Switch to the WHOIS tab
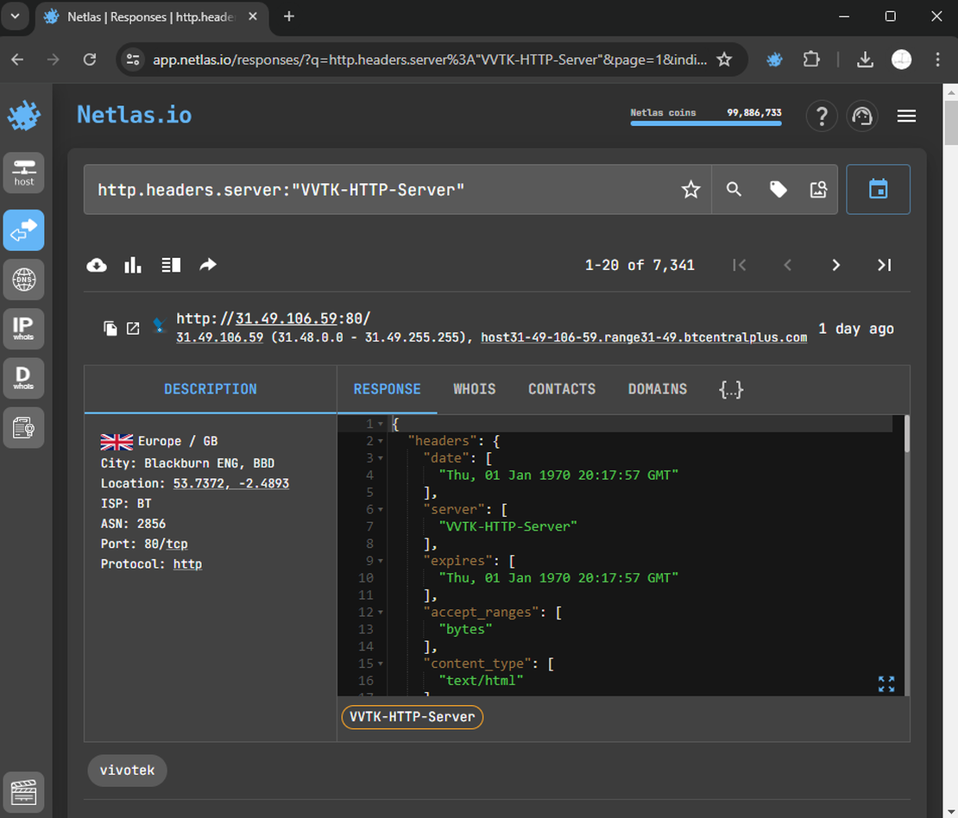Viewport: 958px width, 818px height. [x=474, y=389]
